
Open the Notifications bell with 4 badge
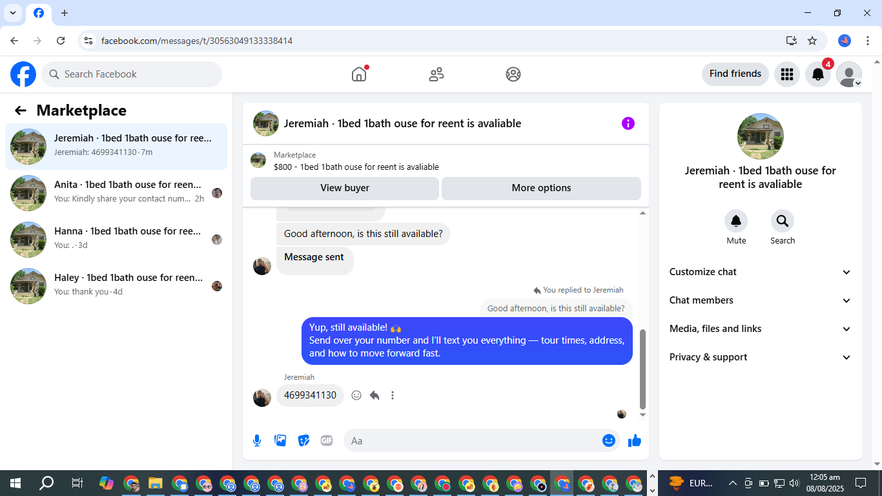(x=818, y=74)
